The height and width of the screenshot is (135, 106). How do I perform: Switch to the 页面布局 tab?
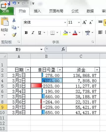click(x=56, y=11)
